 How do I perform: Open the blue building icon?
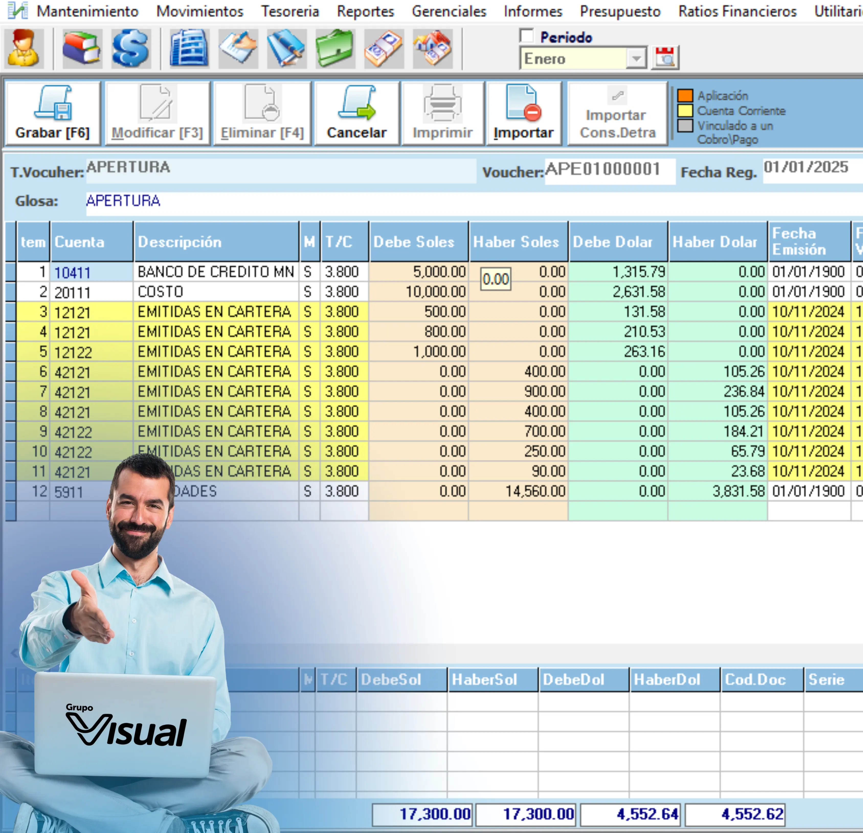(189, 48)
